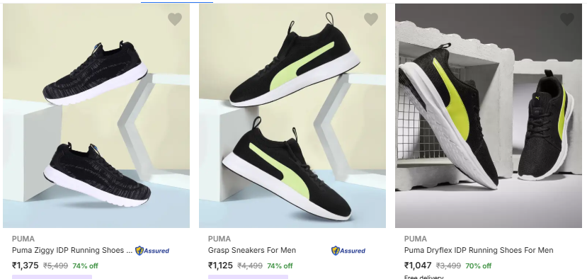Tap heart icon on Grasp Sneakers card

point(371,19)
